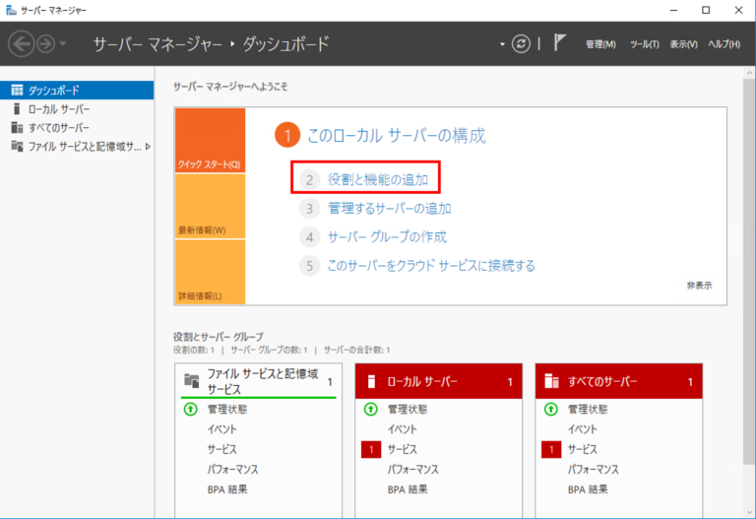The image size is (756, 519).
Task: Click 役割と機能の追加 link
Action: 378,180
